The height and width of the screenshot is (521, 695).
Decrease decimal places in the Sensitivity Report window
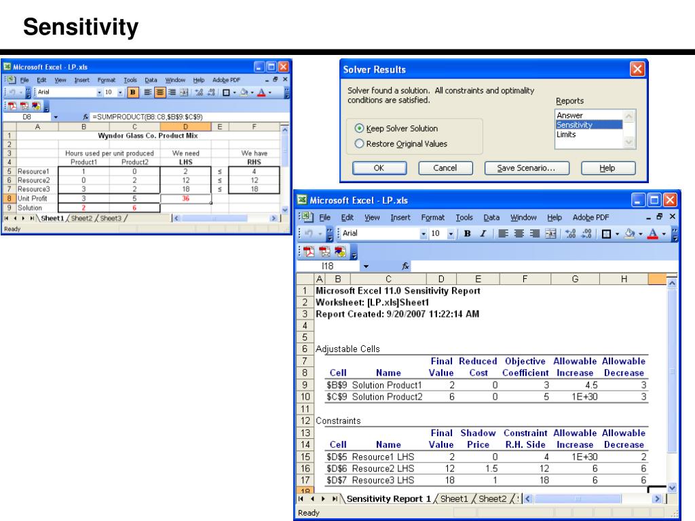point(586,233)
